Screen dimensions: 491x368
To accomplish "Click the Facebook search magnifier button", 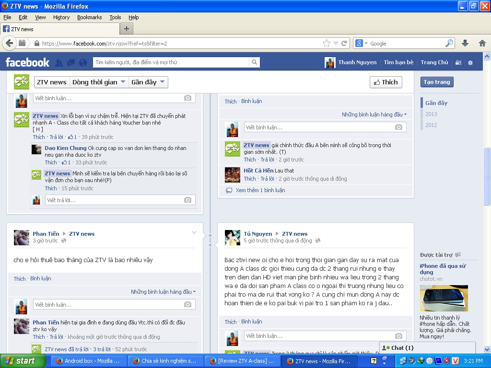I will (x=254, y=62).
